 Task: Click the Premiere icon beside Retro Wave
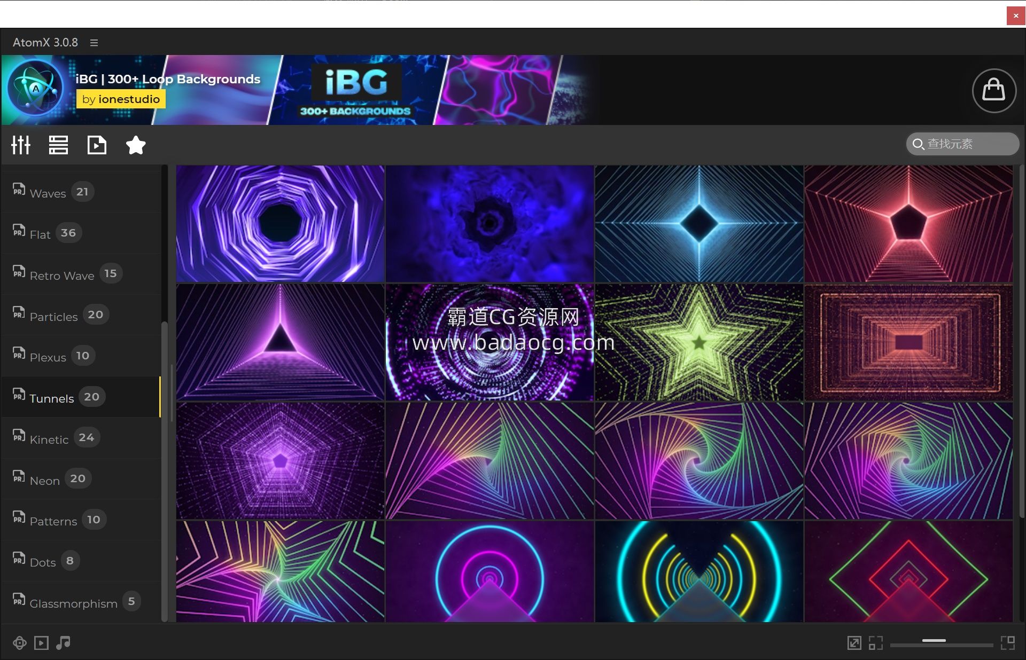(x=19, y=271)
